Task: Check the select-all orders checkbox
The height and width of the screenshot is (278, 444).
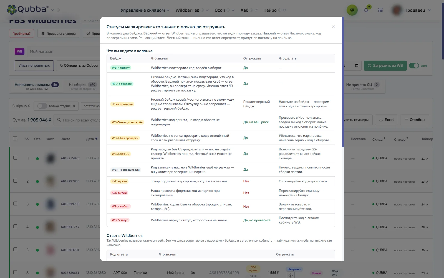Action: [15, 138]
